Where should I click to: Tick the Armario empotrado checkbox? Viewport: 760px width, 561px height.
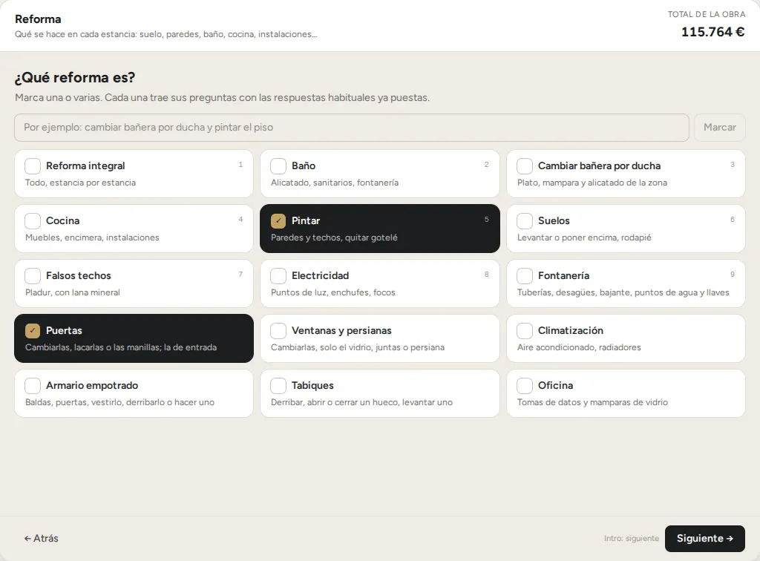pyautogui.click(x=33, y=386)
